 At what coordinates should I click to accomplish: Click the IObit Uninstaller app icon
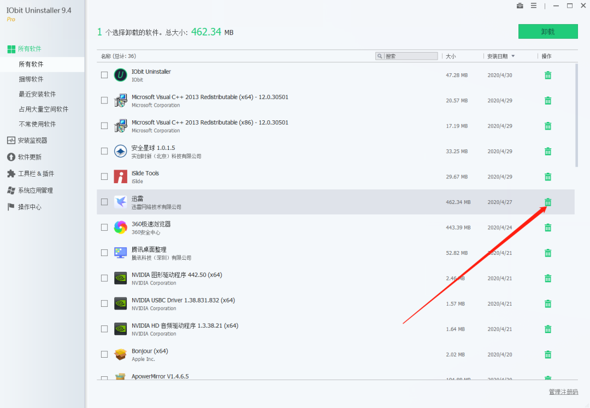[x=120, y=75]
